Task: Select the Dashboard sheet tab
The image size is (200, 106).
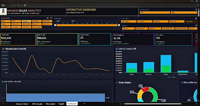Action: coord(72,104)
